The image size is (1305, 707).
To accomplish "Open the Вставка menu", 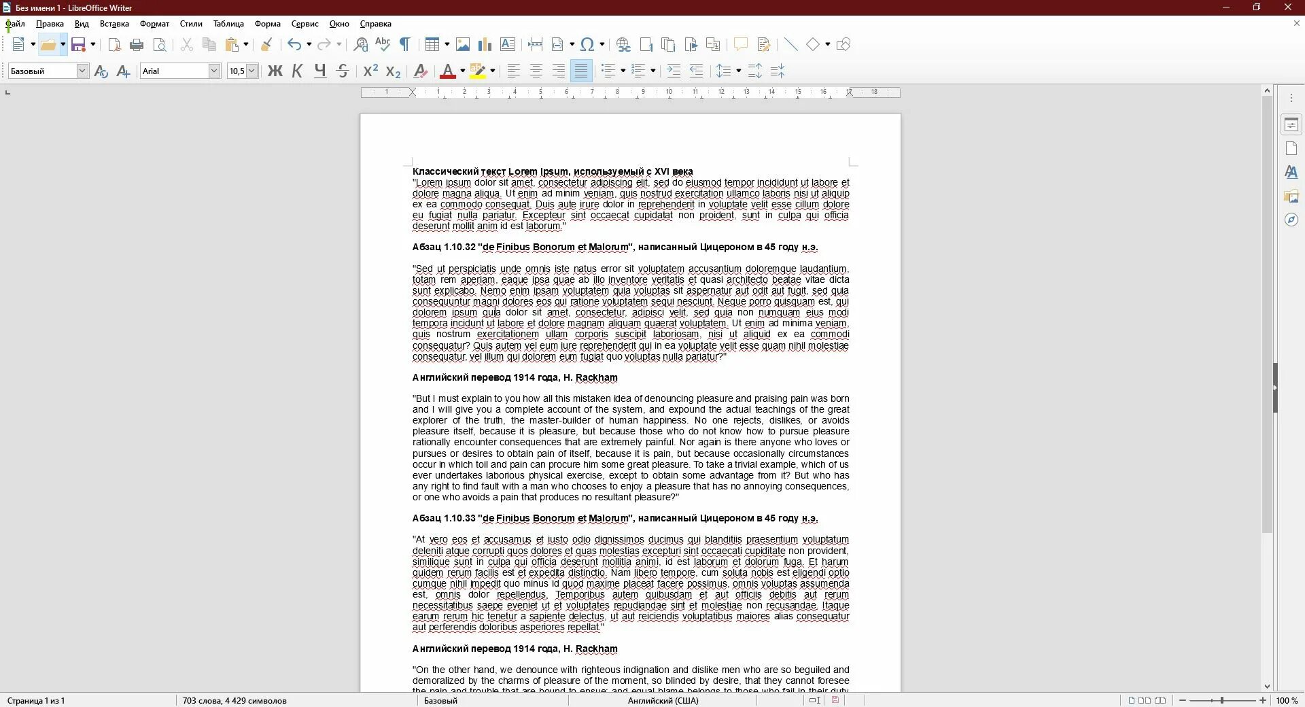I will [114, 24].
